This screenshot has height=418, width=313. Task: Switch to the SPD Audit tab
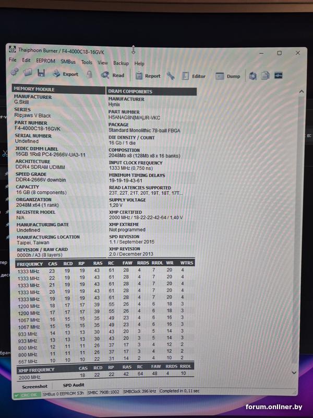(x=74, y=385)
